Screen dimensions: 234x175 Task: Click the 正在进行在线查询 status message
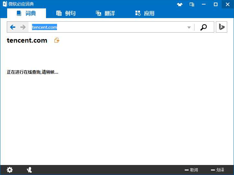(32, 72)
